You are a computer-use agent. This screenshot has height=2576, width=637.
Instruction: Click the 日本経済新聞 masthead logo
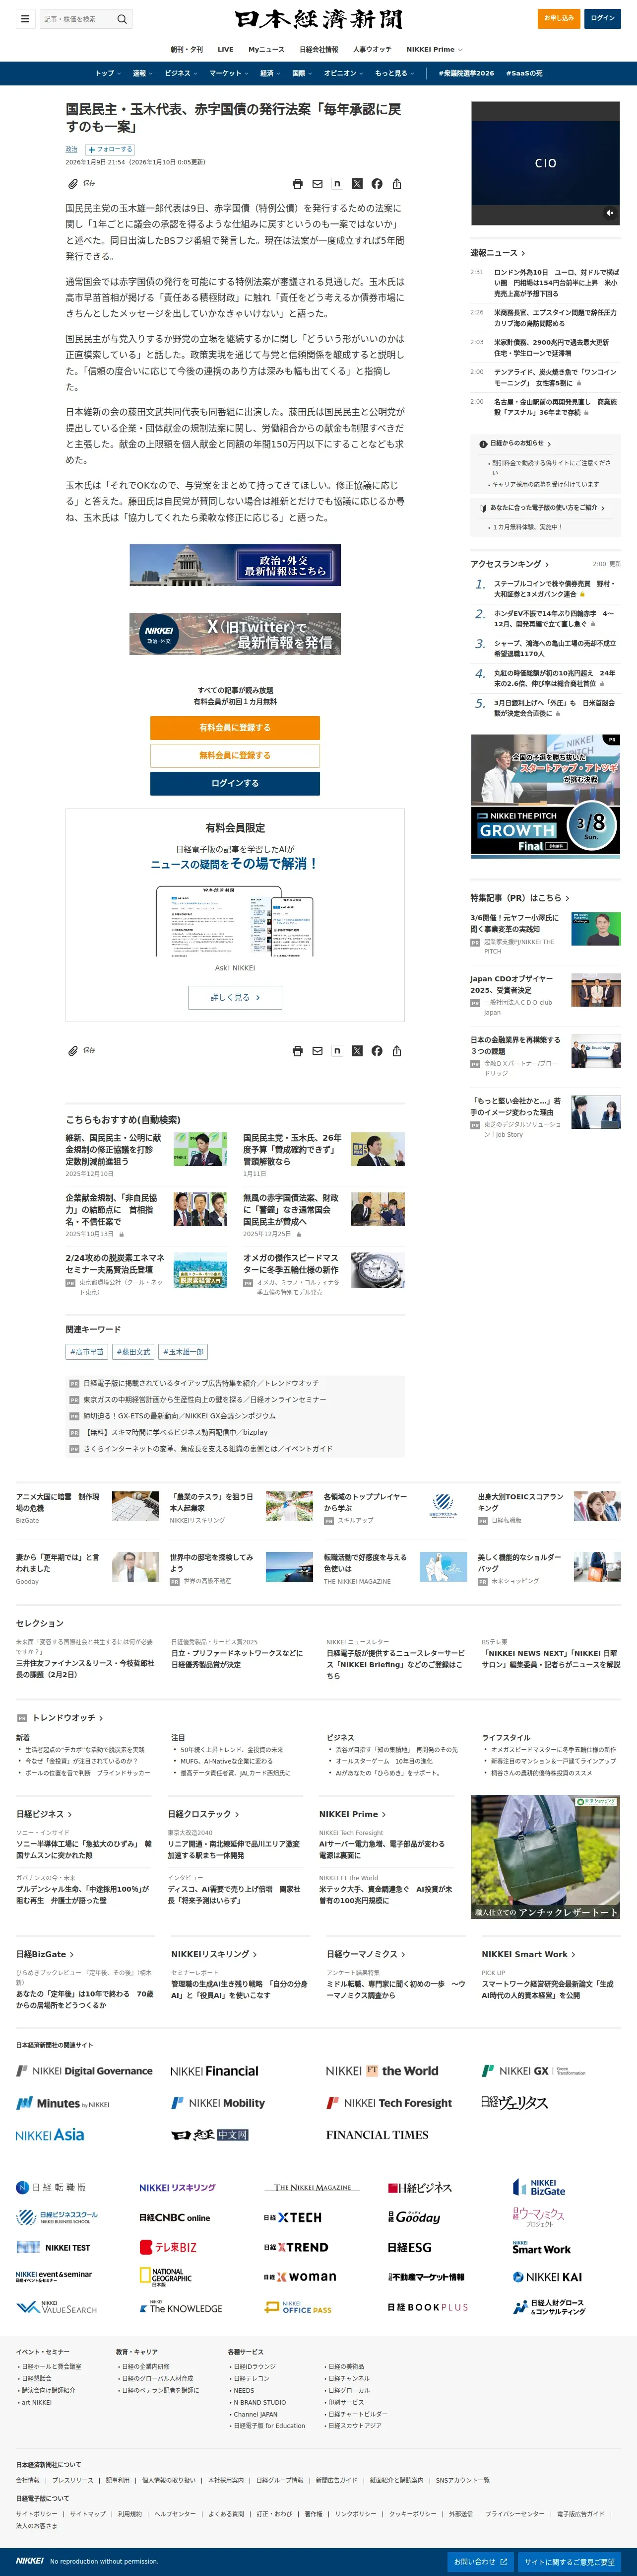click(x=318, y=19)
